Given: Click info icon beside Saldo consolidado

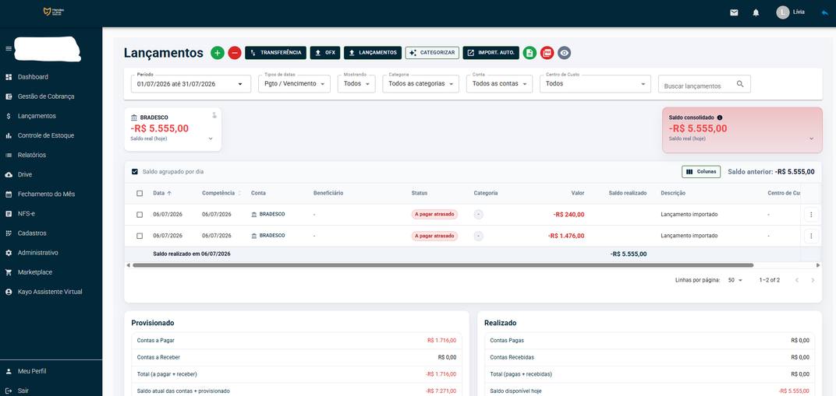Looking at the screenshot, I should pos(720,117).
